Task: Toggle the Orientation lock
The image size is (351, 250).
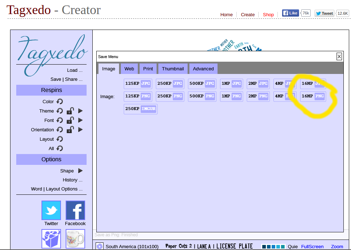Action: [70, 130]
